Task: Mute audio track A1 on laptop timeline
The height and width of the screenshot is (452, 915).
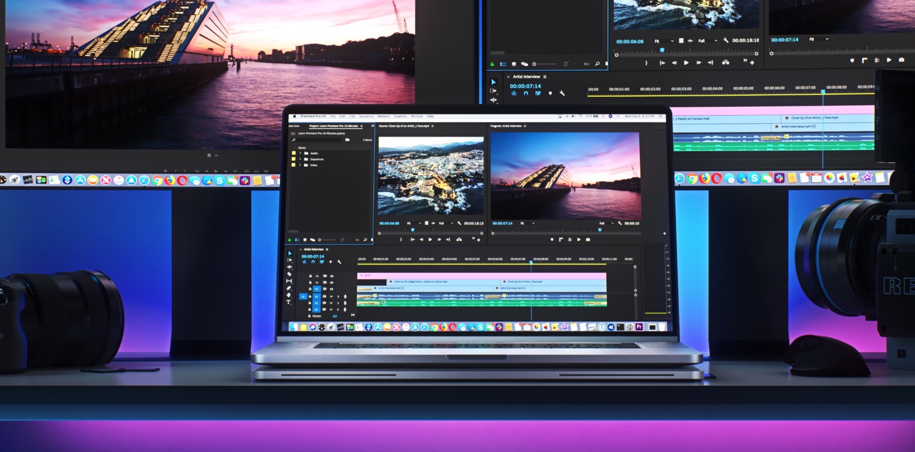Action: (x=331, y=296)
